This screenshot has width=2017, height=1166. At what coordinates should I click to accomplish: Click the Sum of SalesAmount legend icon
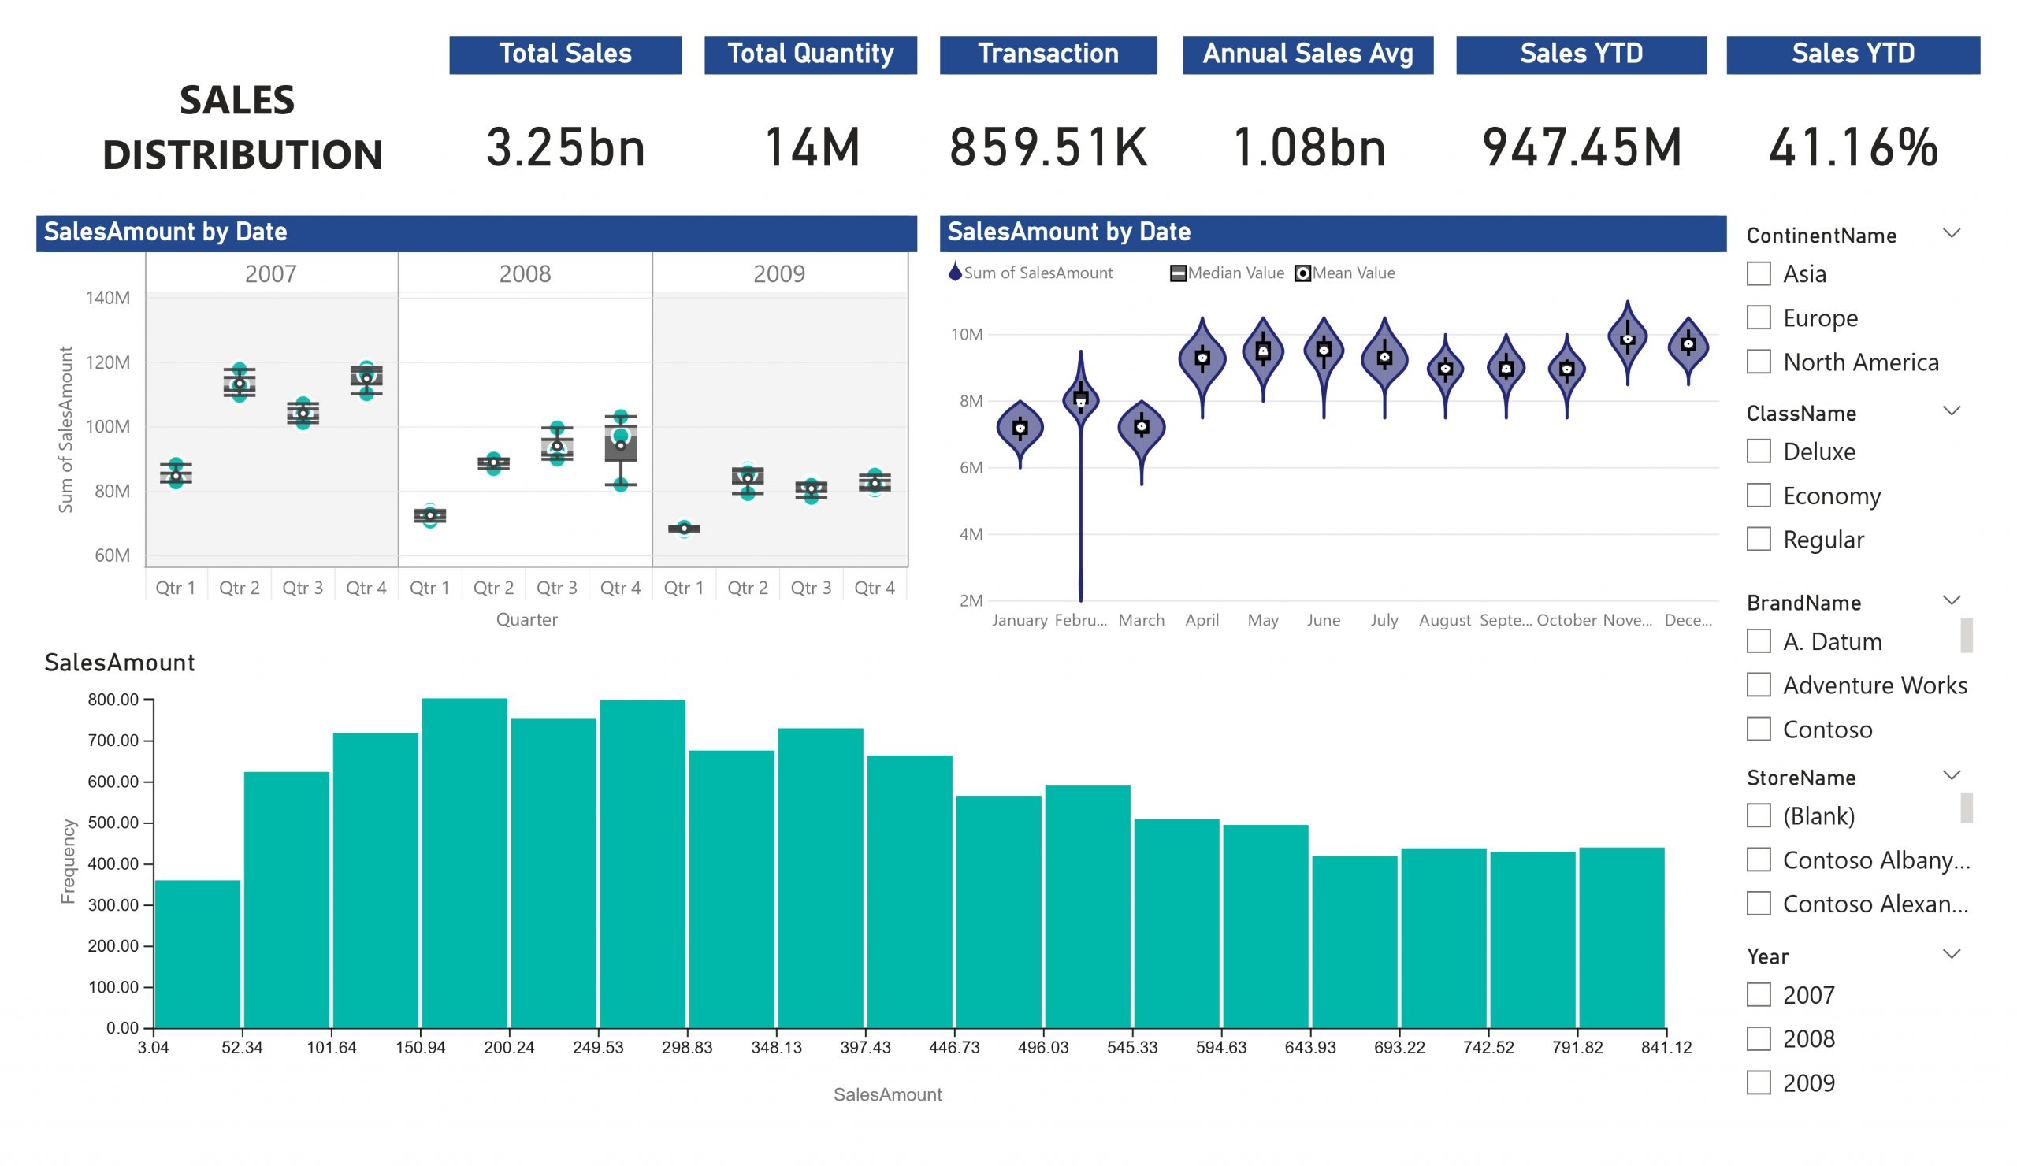pyautogui.click(x=955, y=272)
